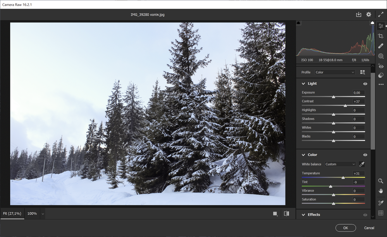Click the Saturation slider handle

point(334,203)
